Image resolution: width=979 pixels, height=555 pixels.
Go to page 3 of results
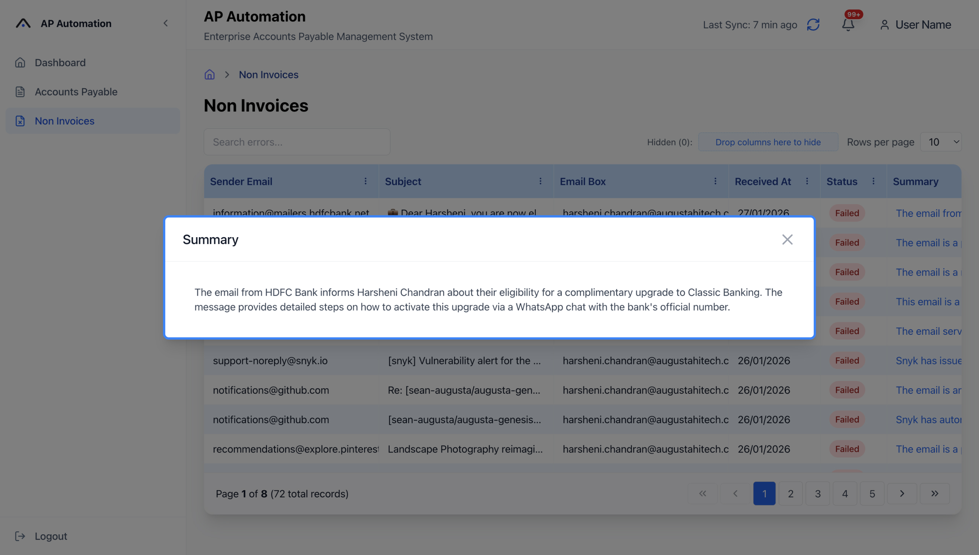[817, 493]
